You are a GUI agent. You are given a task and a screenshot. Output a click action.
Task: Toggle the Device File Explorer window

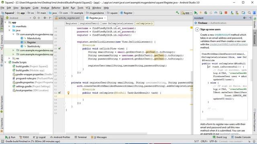255,120
